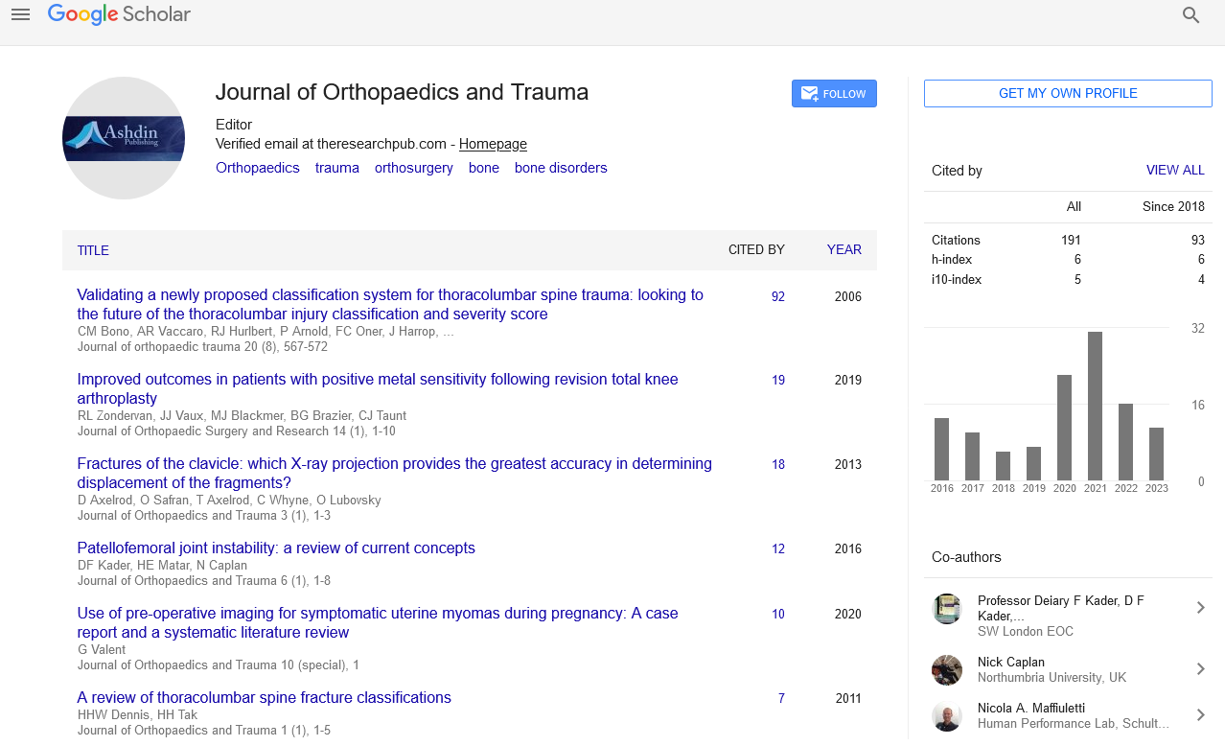
Task: Expand the Nick Caplan co-author arrow
Action: tap(1200, 669)
